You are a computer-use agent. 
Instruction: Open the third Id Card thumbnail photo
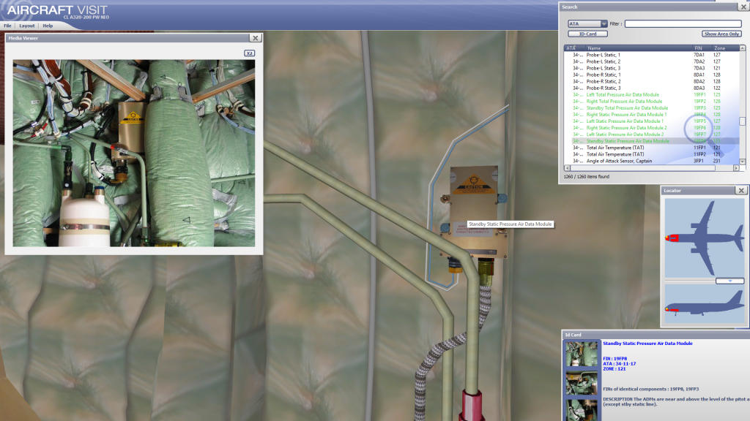(x=581, y=411)
